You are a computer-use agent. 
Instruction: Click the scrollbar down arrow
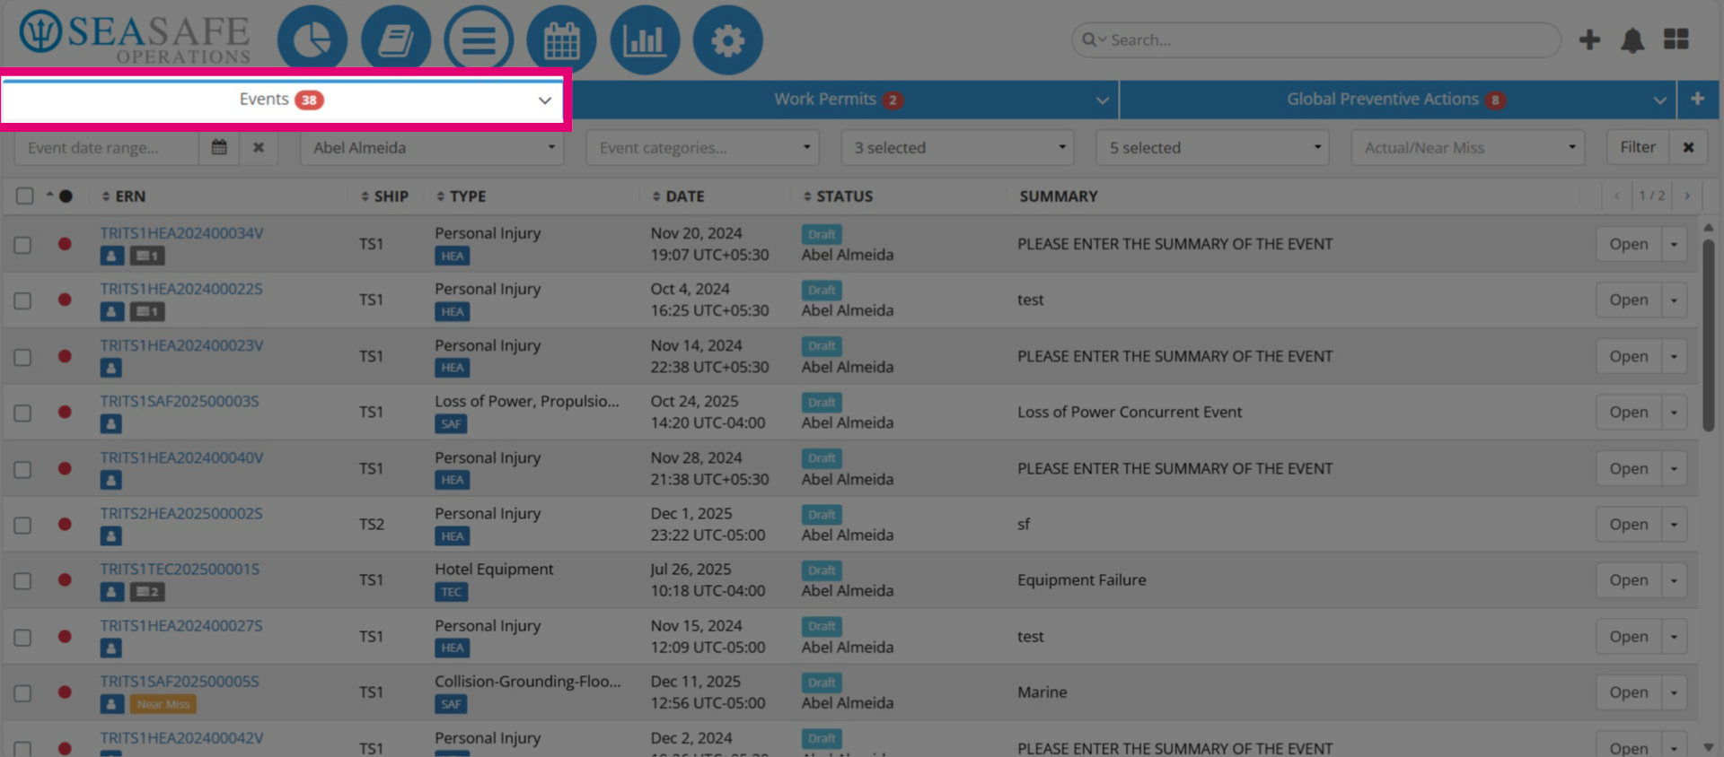click(x=1708, y=746)
